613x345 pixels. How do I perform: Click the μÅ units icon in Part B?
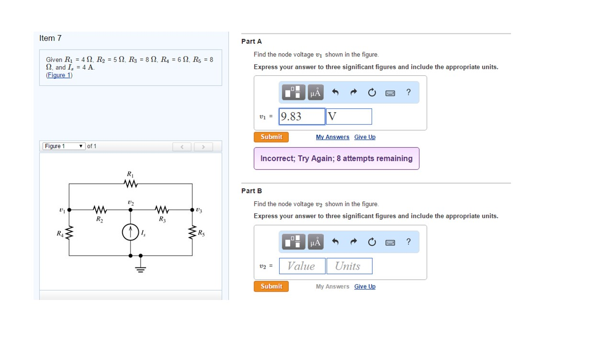click(x=316, y=241)
